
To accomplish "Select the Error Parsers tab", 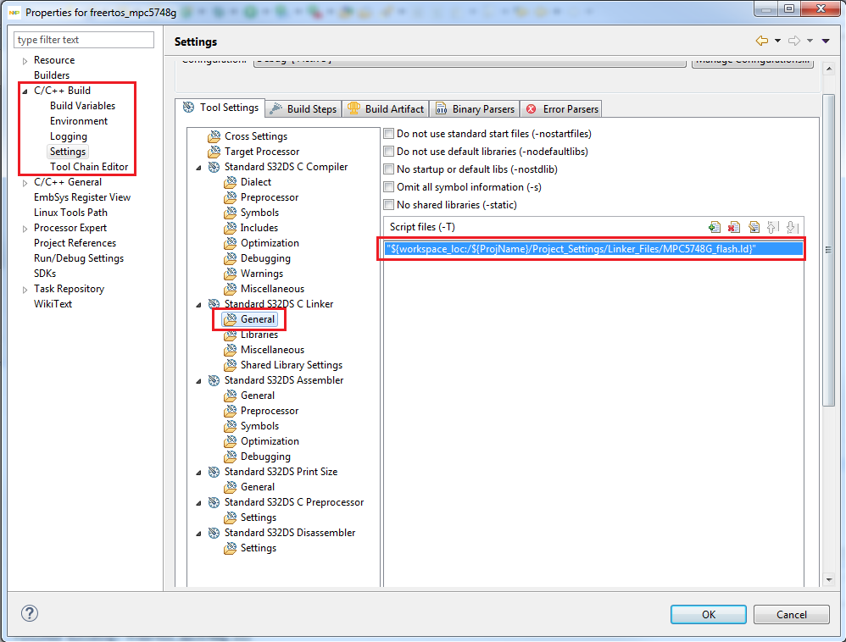I will coord(562,109).
